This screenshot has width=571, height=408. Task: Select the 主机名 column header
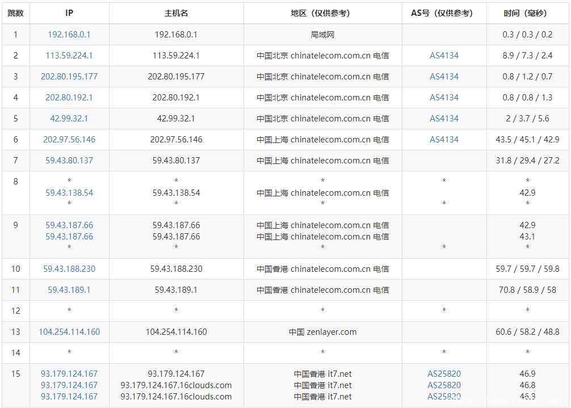click(176, 13)
